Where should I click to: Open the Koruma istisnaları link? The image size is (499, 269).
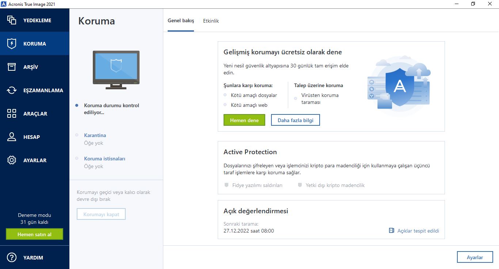pos(105,159)
